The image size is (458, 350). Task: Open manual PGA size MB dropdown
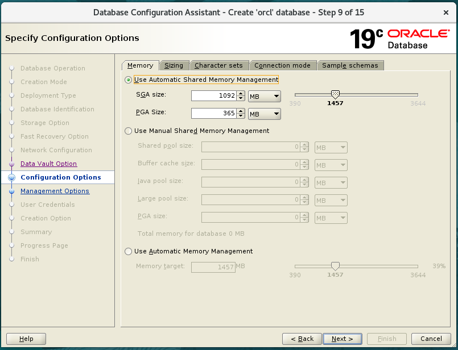pyautogui.click(x=331, y=218)
